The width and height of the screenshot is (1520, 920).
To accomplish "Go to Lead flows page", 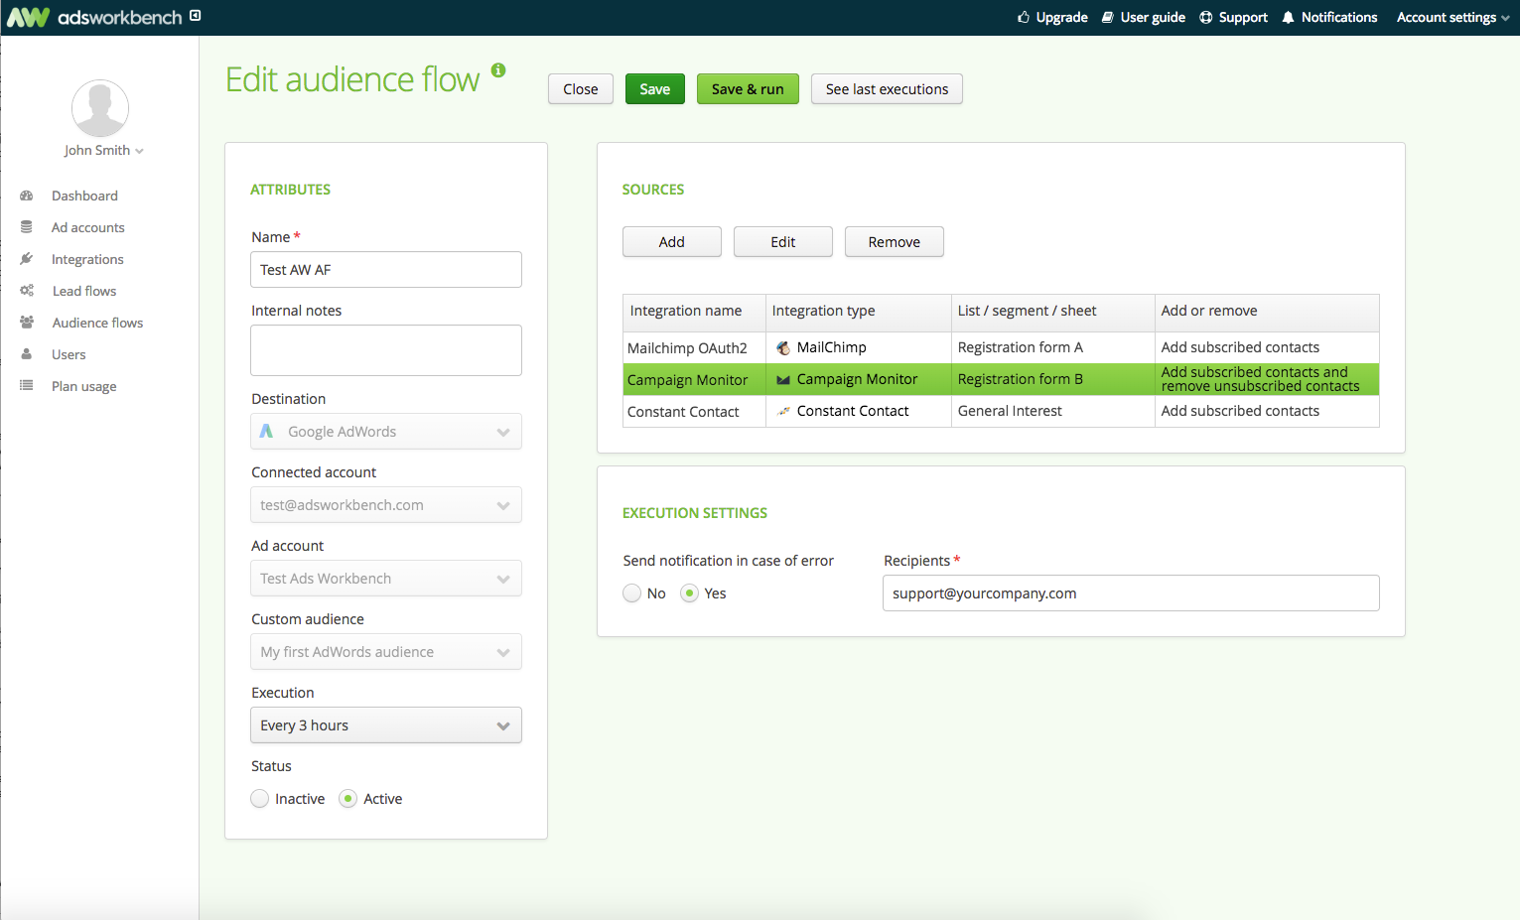I will tap(84, 291).
